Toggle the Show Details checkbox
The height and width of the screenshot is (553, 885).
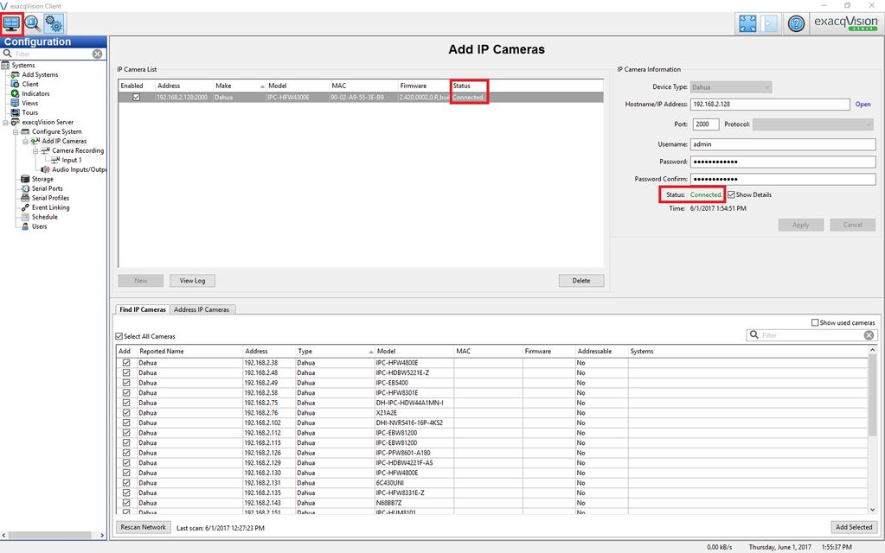[x=731, y=194]
